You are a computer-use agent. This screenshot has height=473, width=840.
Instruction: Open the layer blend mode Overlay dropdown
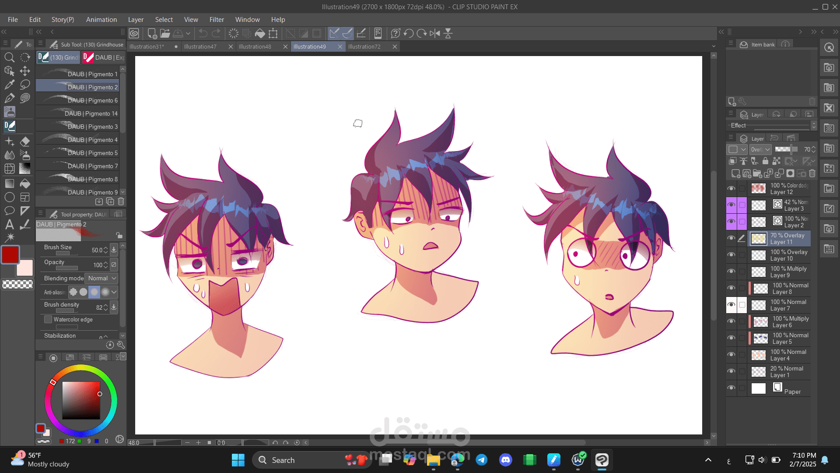(x=760, y=149)
